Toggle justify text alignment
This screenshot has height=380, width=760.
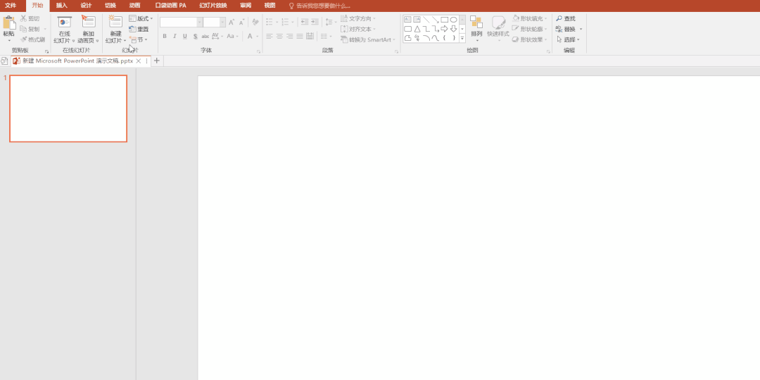click(300, 37)
